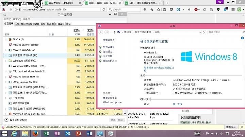
Task: Click 取得新版 Windows 的其他功能 link
Action: (159, 69)
